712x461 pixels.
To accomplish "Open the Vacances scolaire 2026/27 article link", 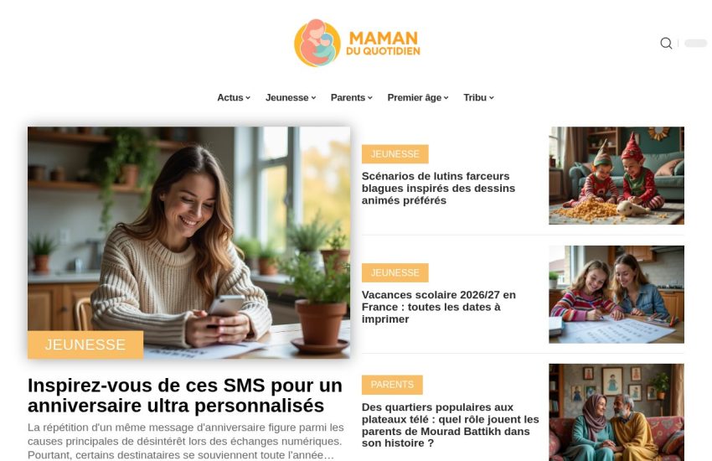I will coord(439,307).
